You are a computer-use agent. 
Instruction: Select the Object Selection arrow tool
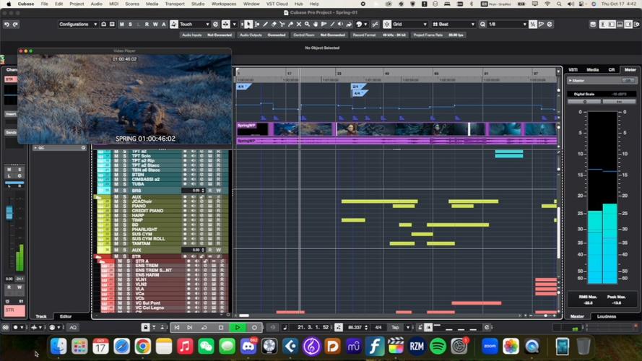pos(248,25)
